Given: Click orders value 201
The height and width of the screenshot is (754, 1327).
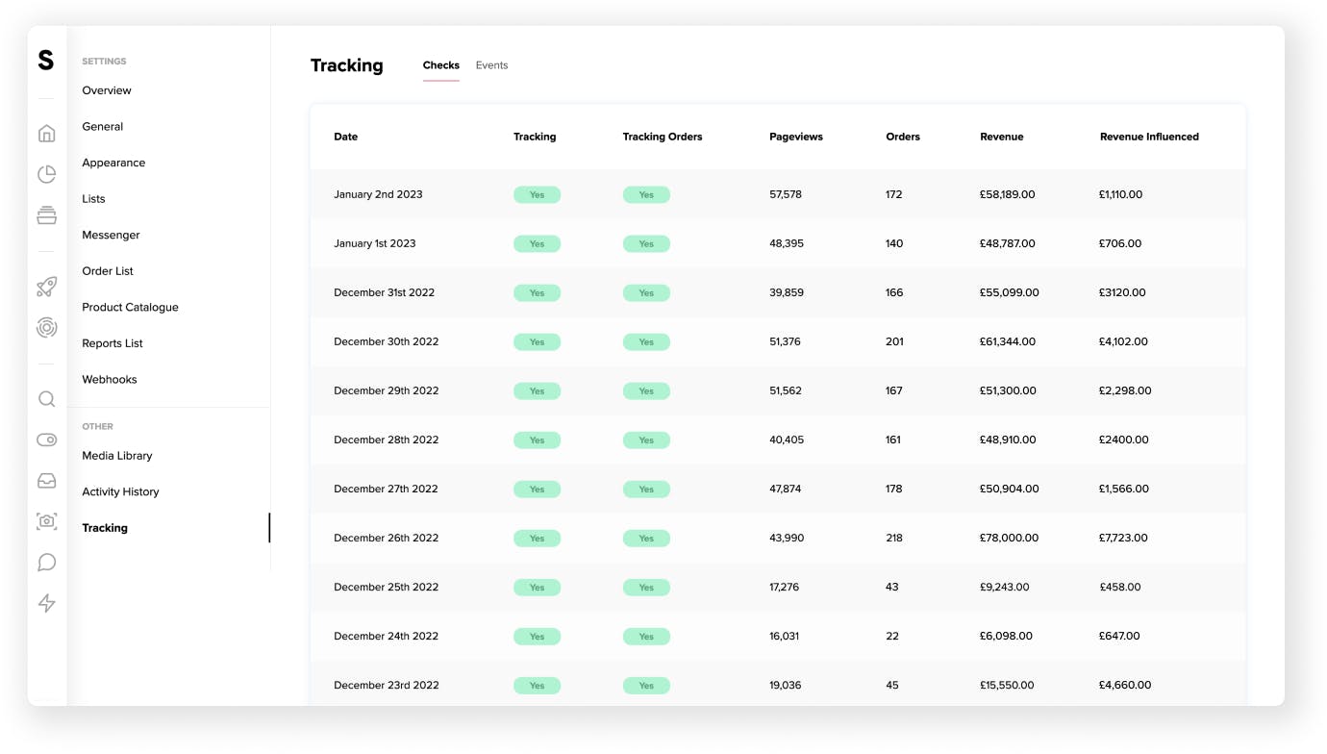Looking at the screenshot, I should 895,341.
